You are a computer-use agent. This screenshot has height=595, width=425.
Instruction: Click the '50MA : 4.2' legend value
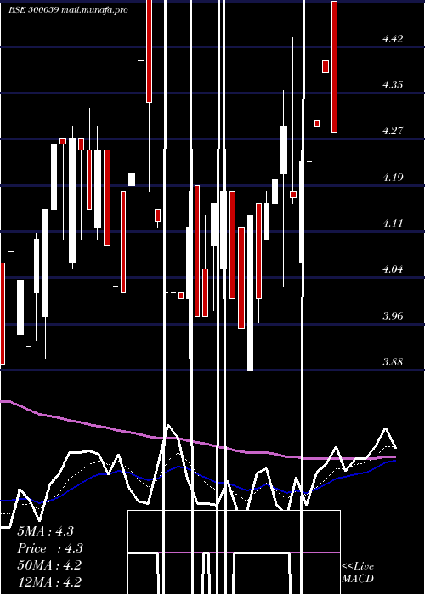tap(49, 565)
